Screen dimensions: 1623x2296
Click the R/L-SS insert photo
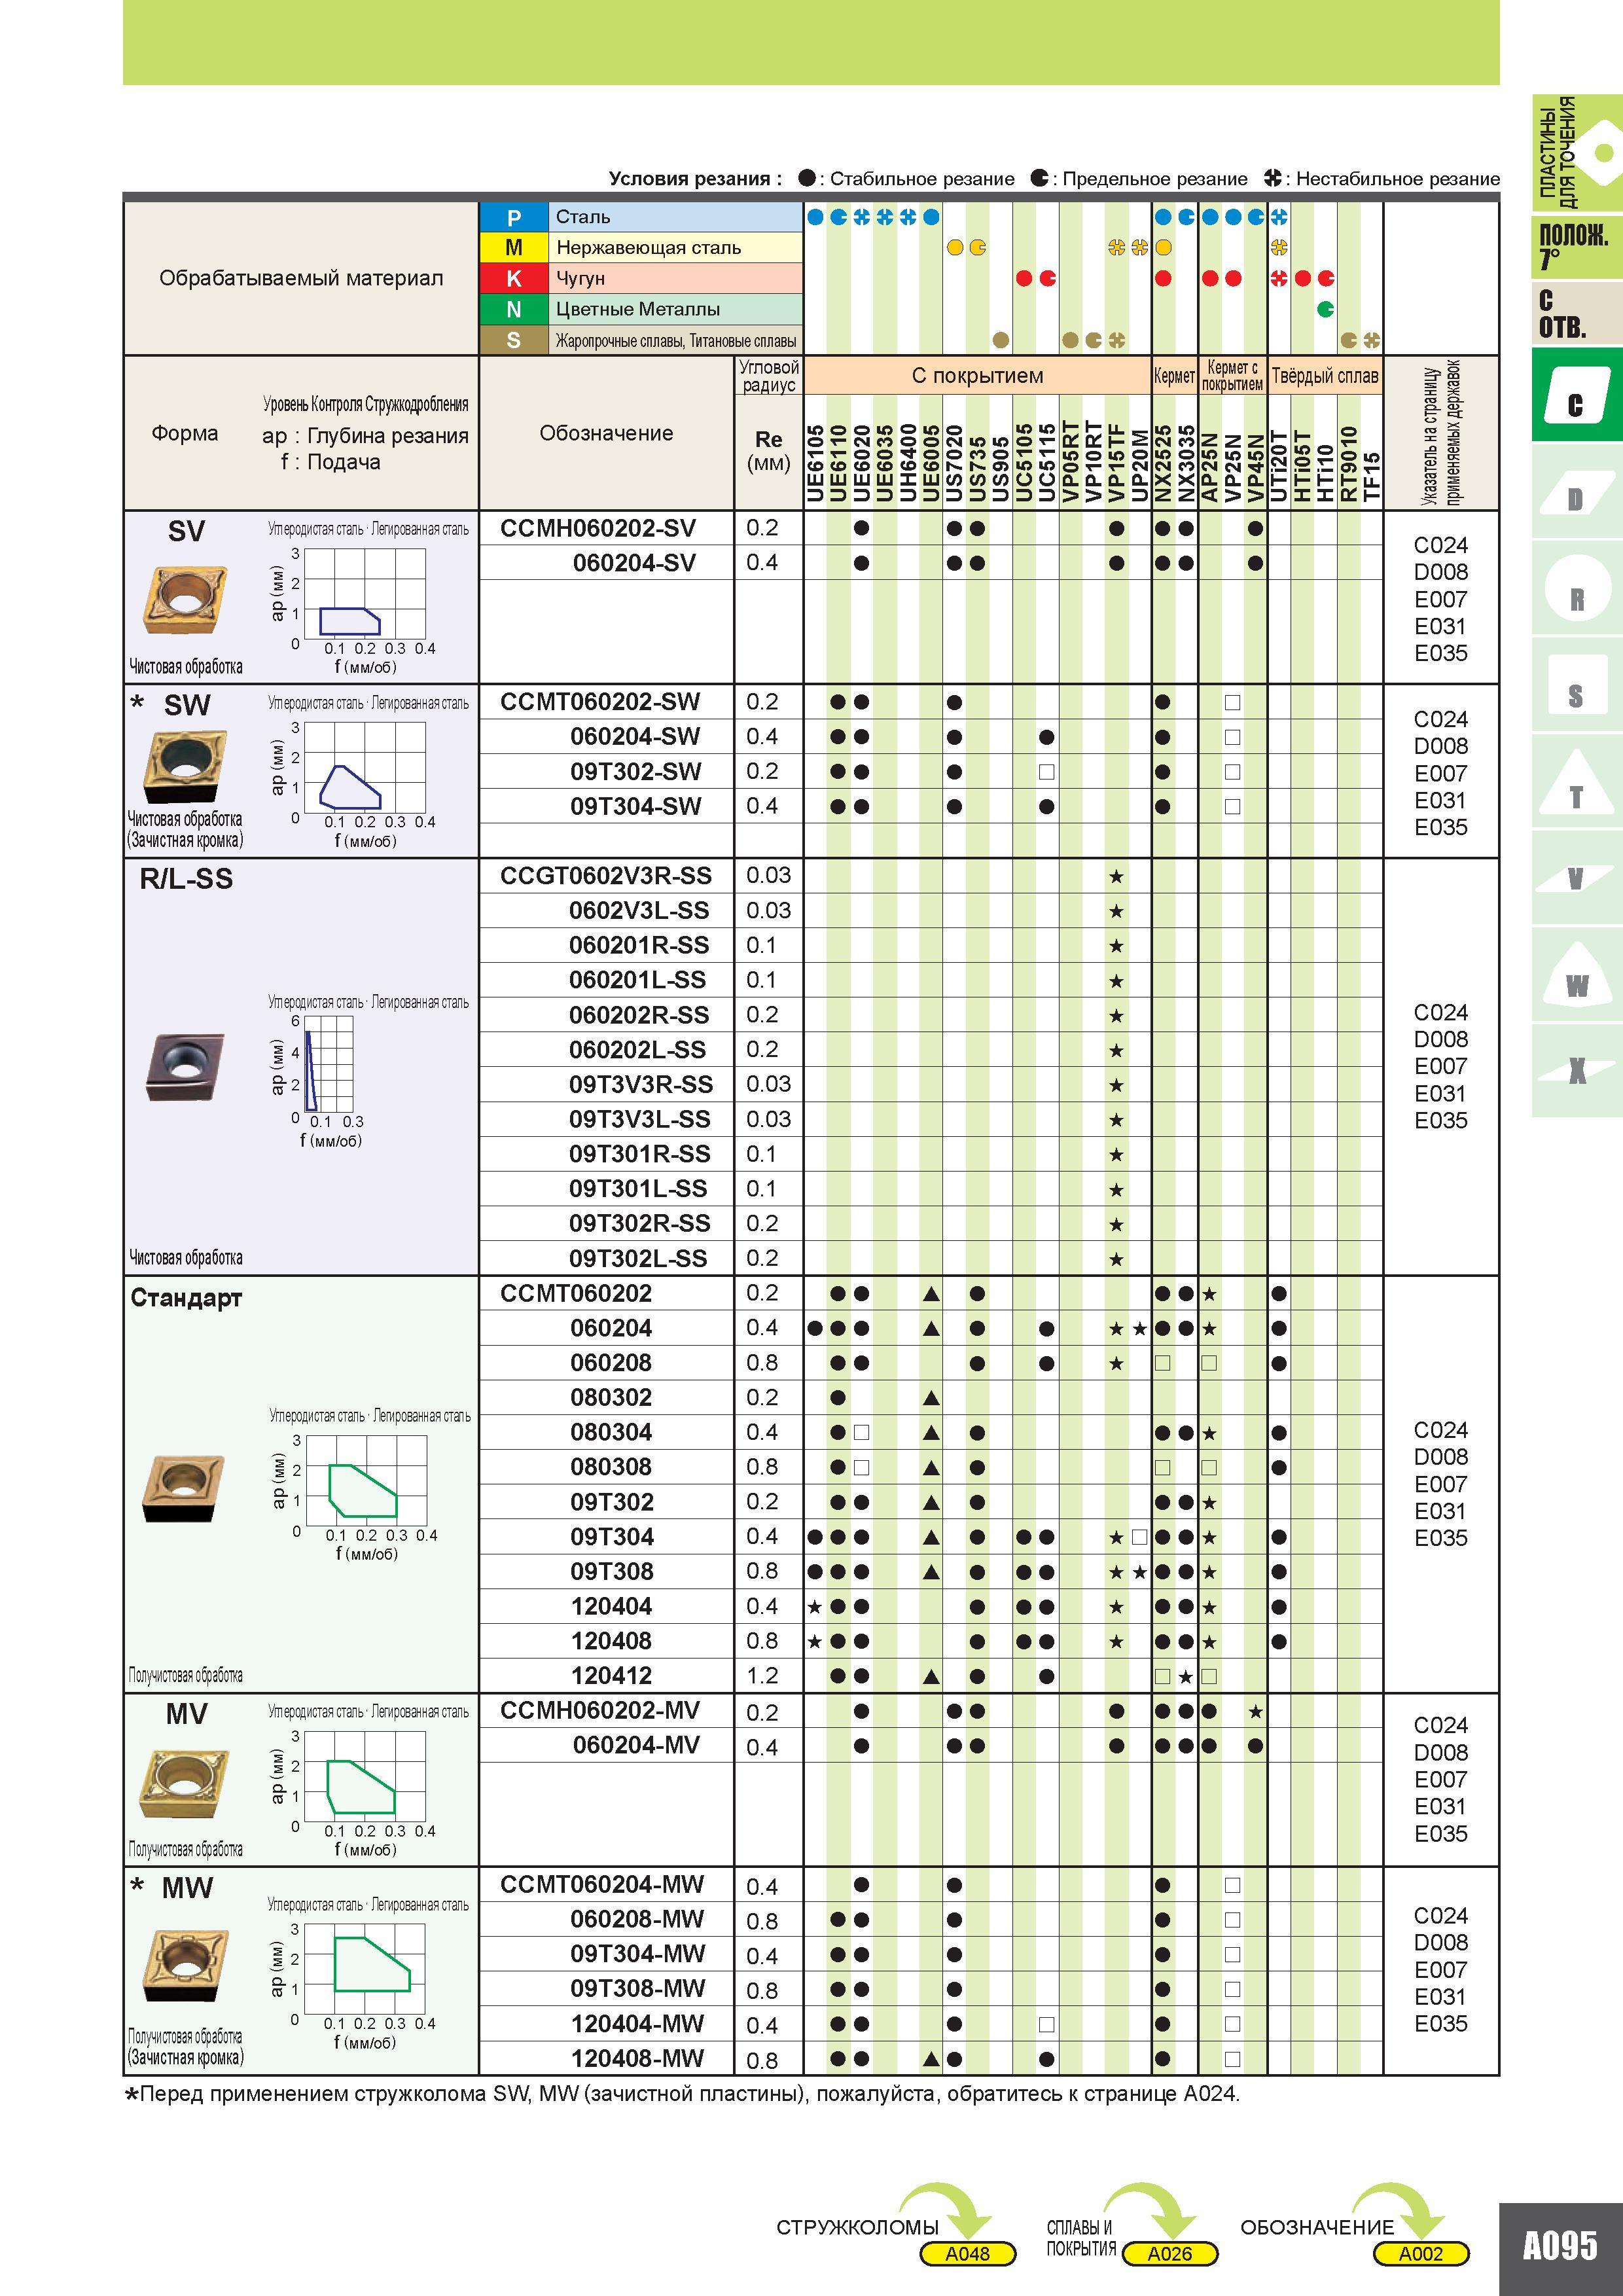click(185, 1067)
